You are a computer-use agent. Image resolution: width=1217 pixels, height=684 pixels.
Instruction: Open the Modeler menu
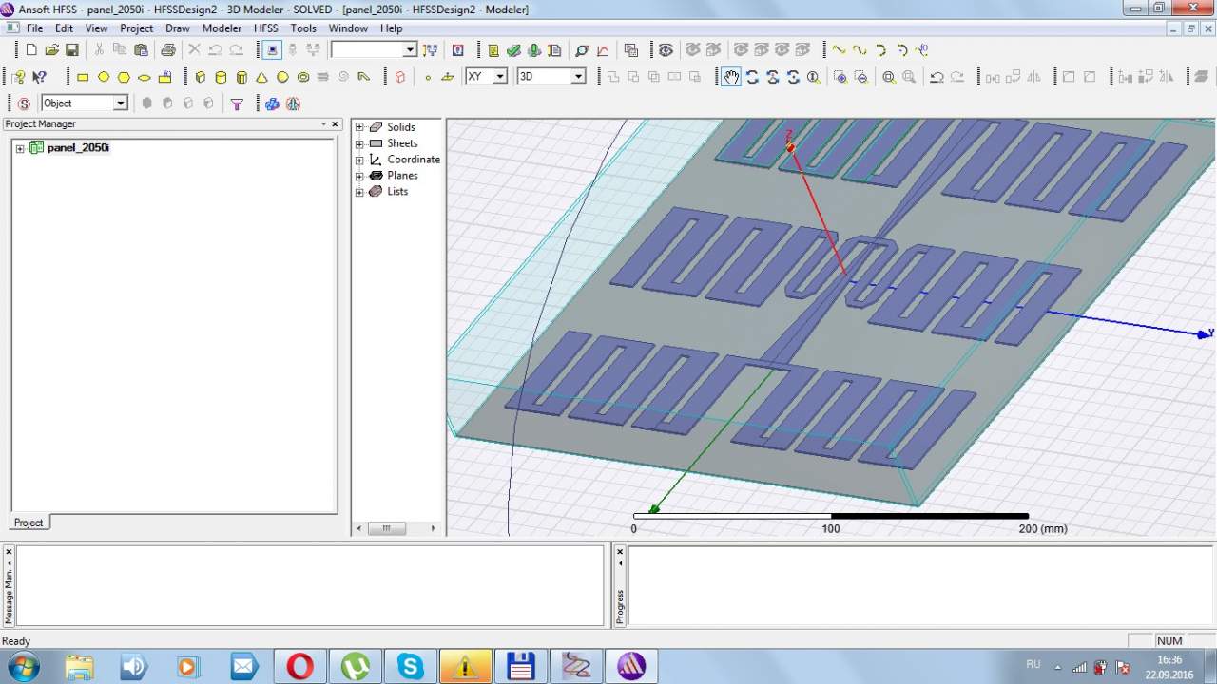(x=222, y=28)
